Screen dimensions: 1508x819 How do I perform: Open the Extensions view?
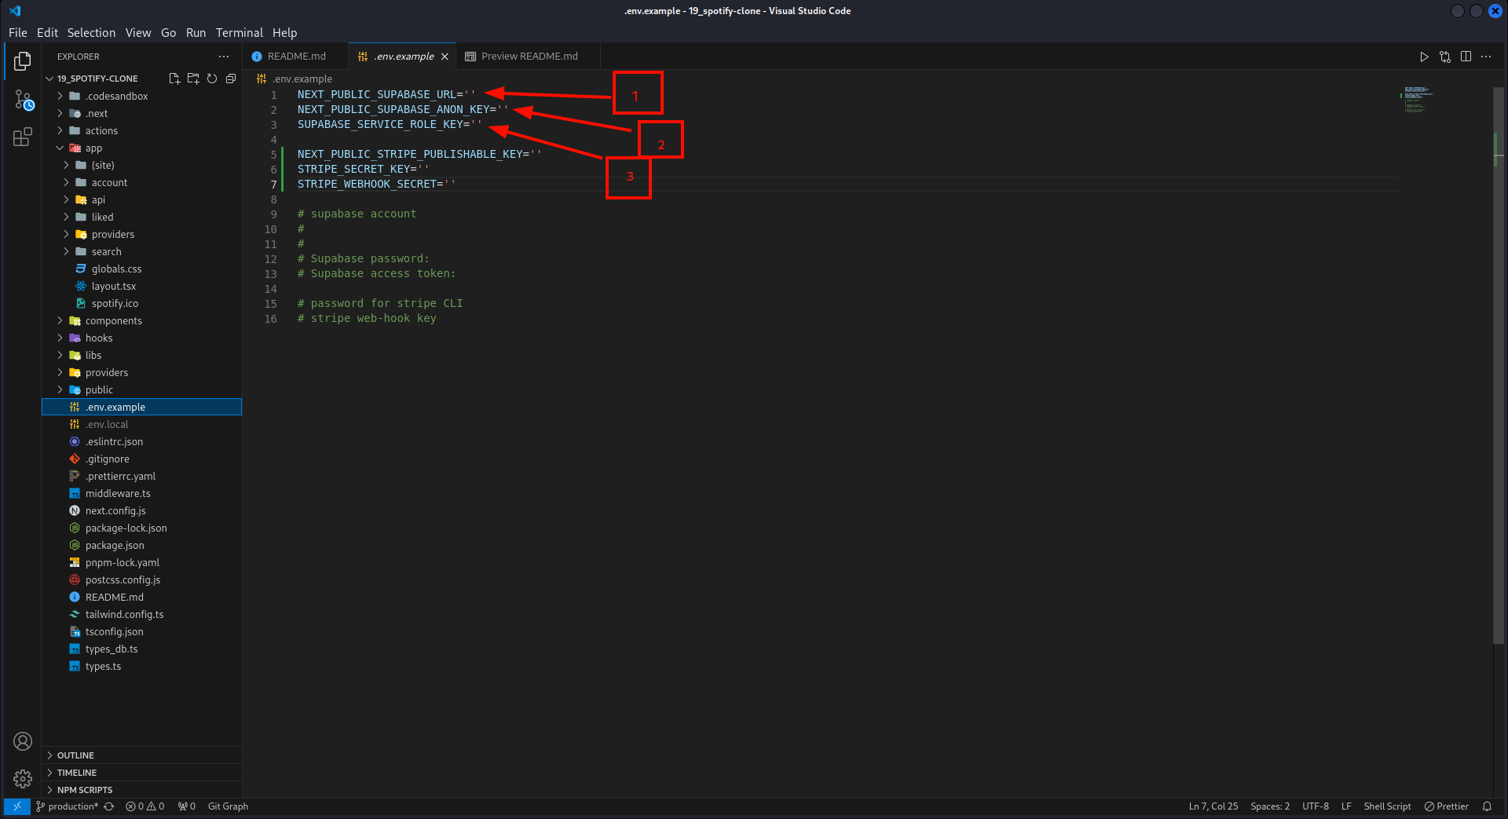tap(23, 137)
